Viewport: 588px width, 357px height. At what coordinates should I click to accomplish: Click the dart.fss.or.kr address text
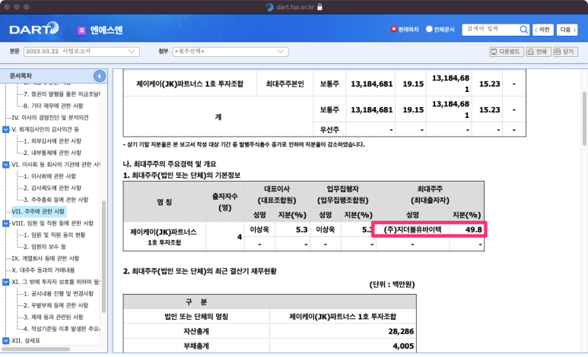[x=295, y=7]
